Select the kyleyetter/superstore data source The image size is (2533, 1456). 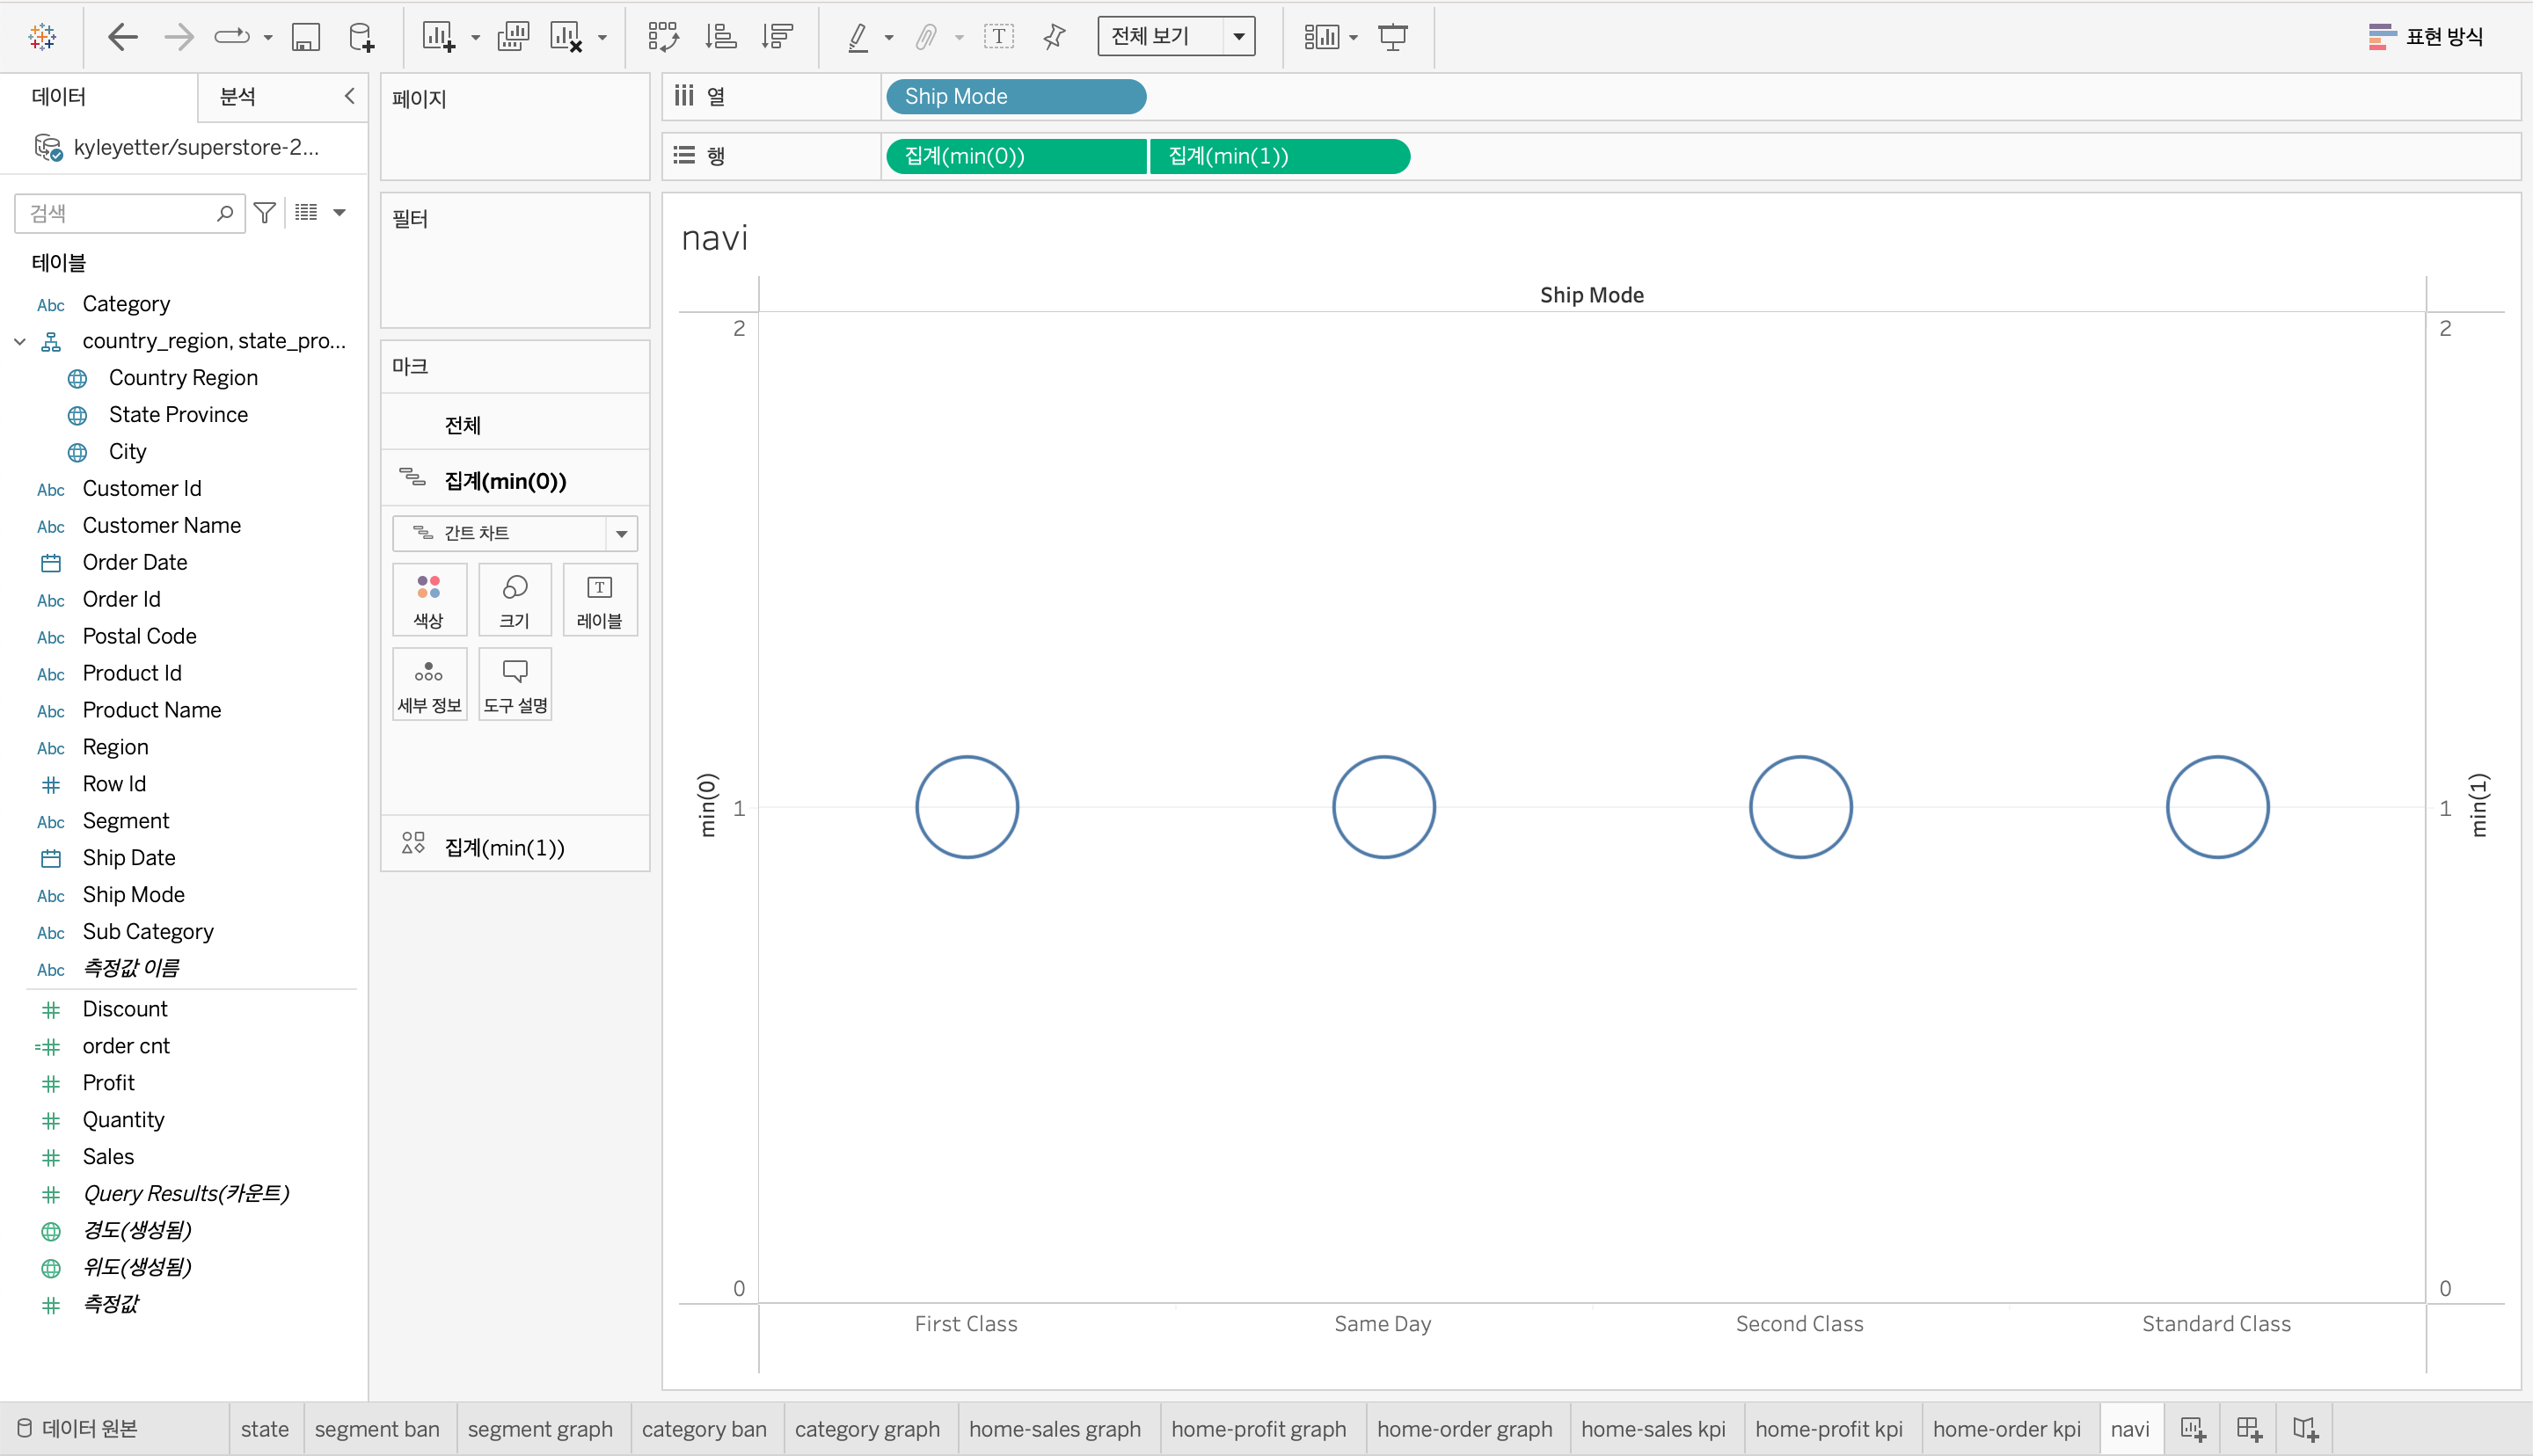click(177, 147)
